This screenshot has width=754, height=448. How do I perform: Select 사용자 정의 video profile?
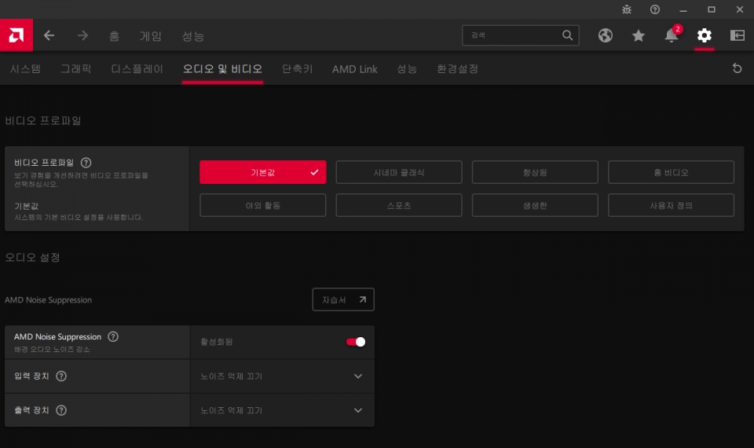pyautogui.click(x=671, y=205)
